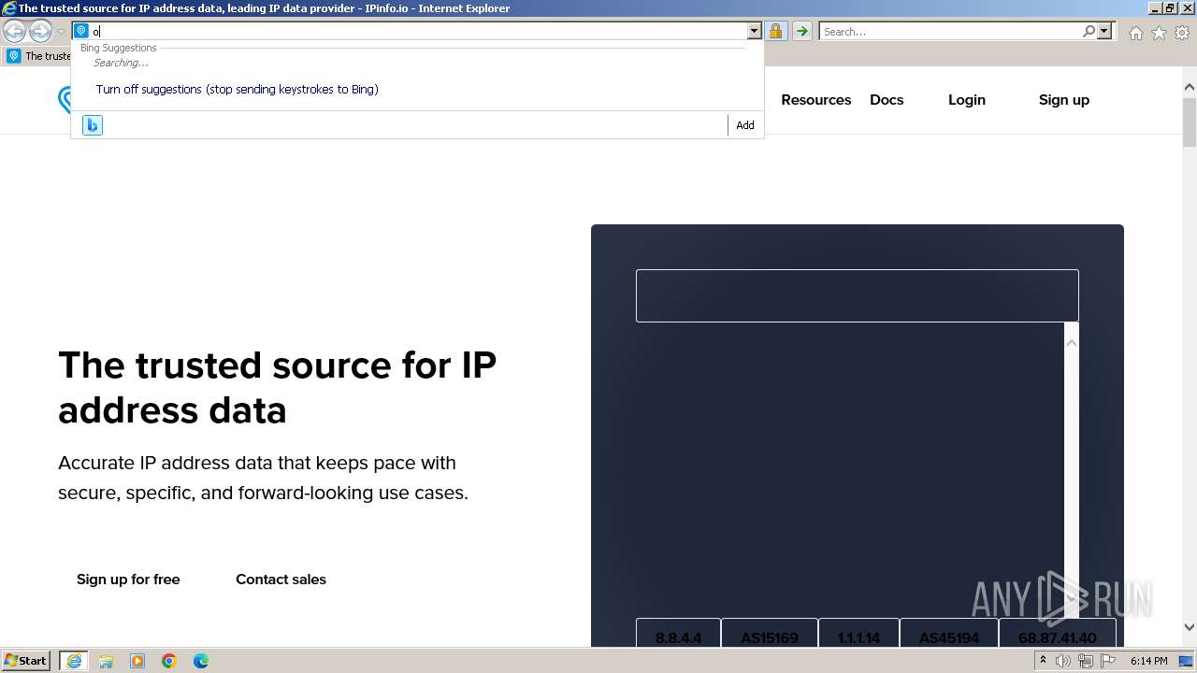Click the Action Center flag icon
The image size is (1197, 673).
(1107, 661)
